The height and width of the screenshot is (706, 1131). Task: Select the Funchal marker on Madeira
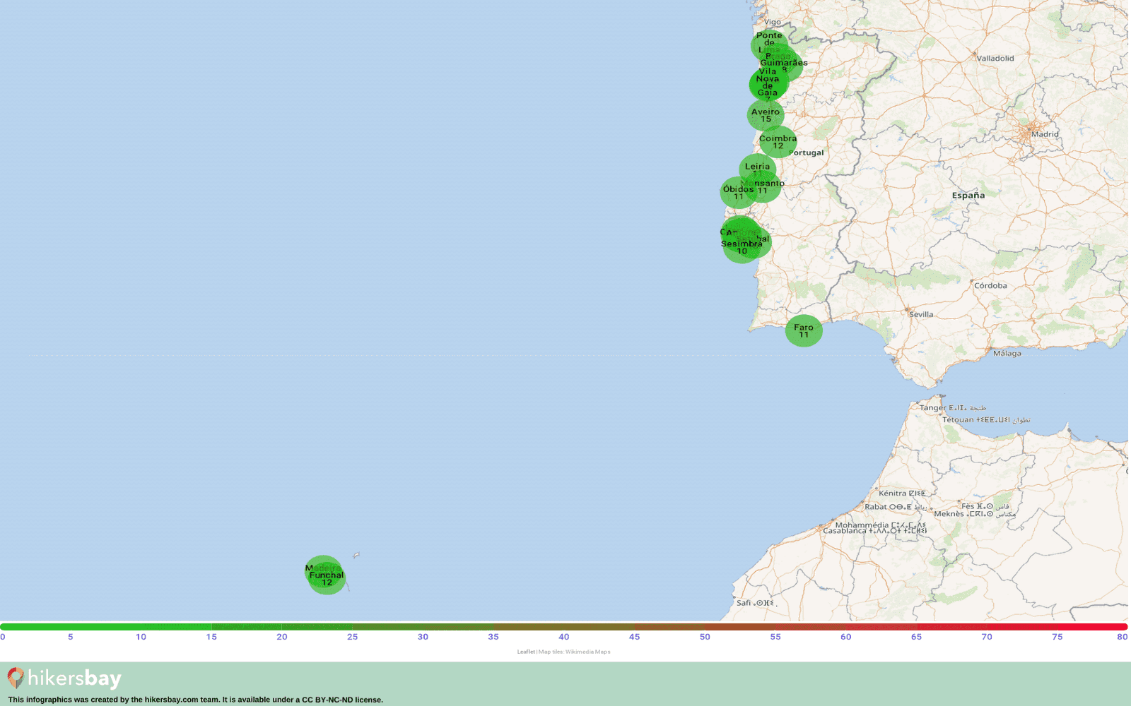(x=327, y=579)
